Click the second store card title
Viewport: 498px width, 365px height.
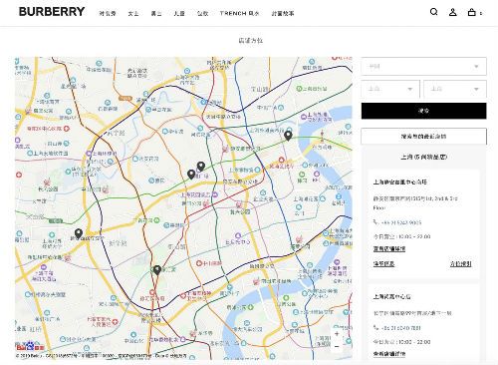pos(391,296)
